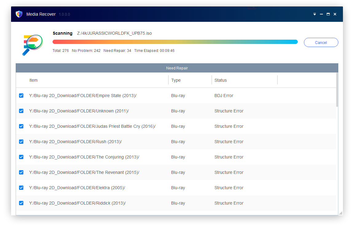The image size is (354, 231).
Task: Uncheck the Unknown (2011) checkbox
Action: [x=21, y=111]
